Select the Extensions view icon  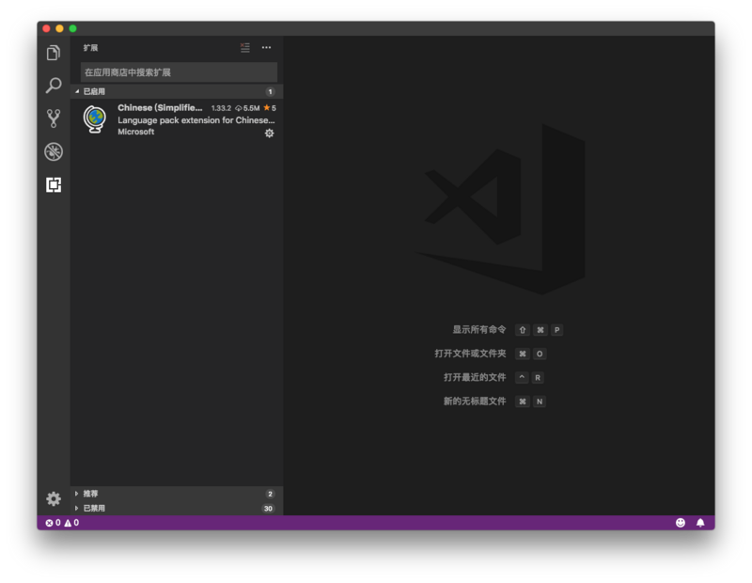[x=54, y=184]
